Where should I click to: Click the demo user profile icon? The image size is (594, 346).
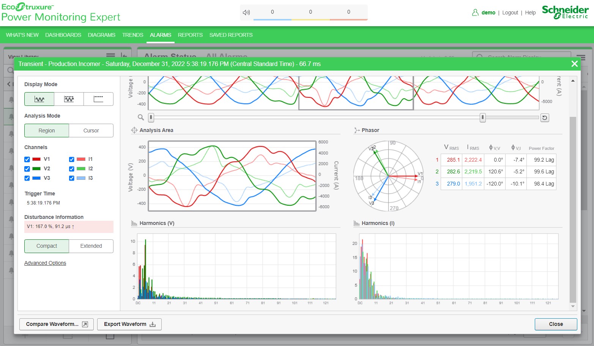click(x=475, y=13)
